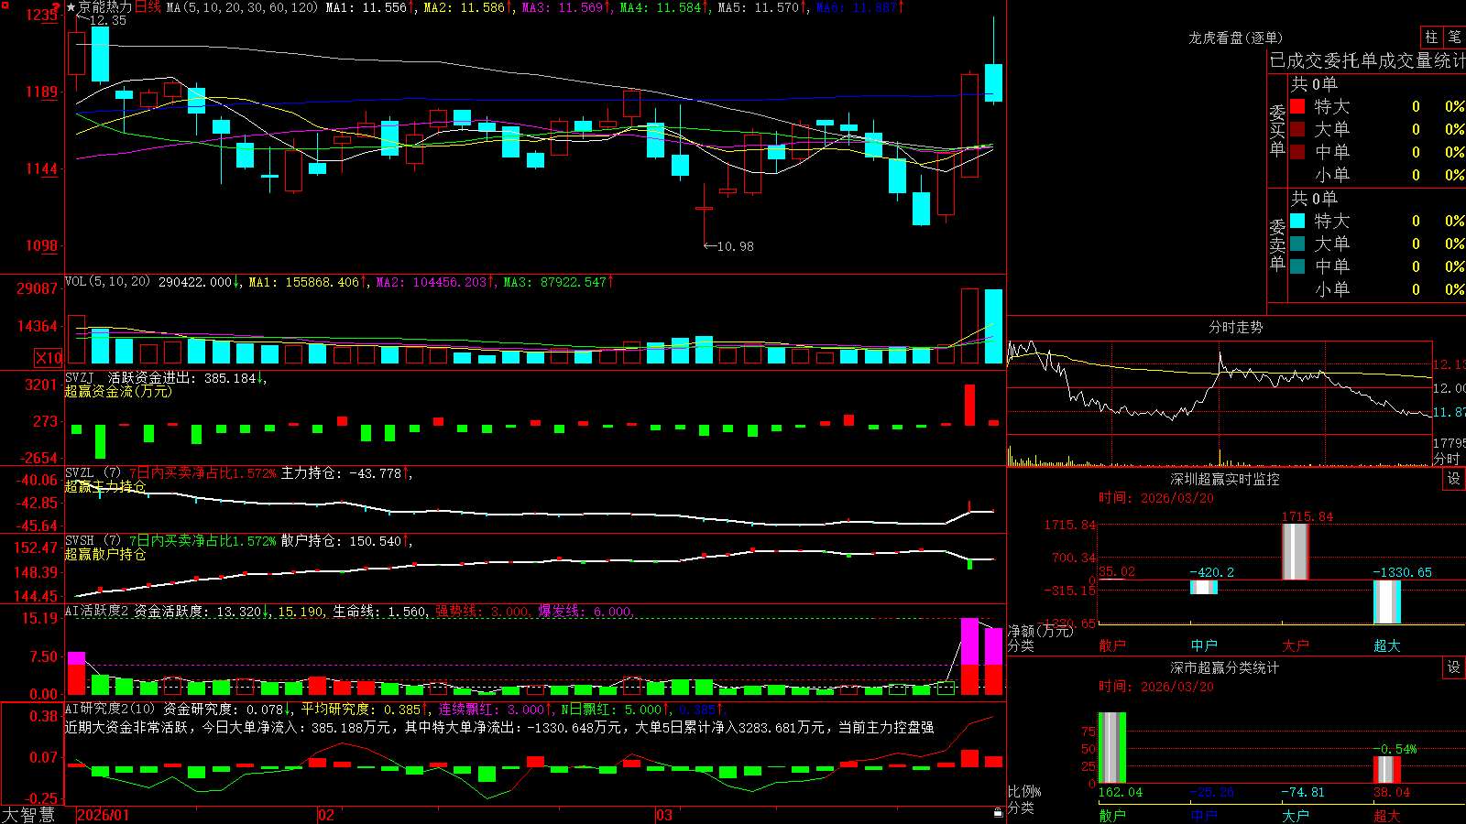Switch to 笔 tick view in 龙虎看盘
Image resolution: width=1466 pixels, height=824 pixels.
point(1454,37)
